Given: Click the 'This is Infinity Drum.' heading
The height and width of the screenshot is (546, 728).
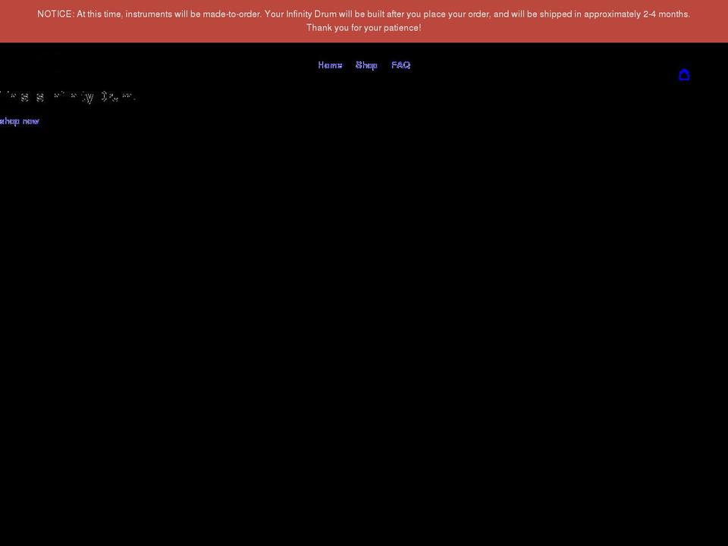Looking at the screenshot, I should click(x=68, y=97).
